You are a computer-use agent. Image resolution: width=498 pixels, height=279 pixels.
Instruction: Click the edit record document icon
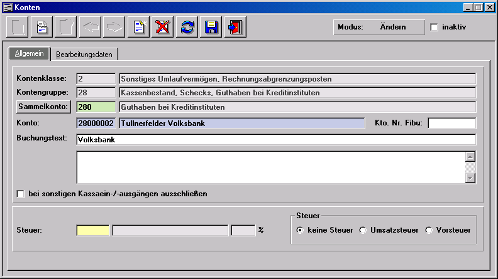click(43, 27)
